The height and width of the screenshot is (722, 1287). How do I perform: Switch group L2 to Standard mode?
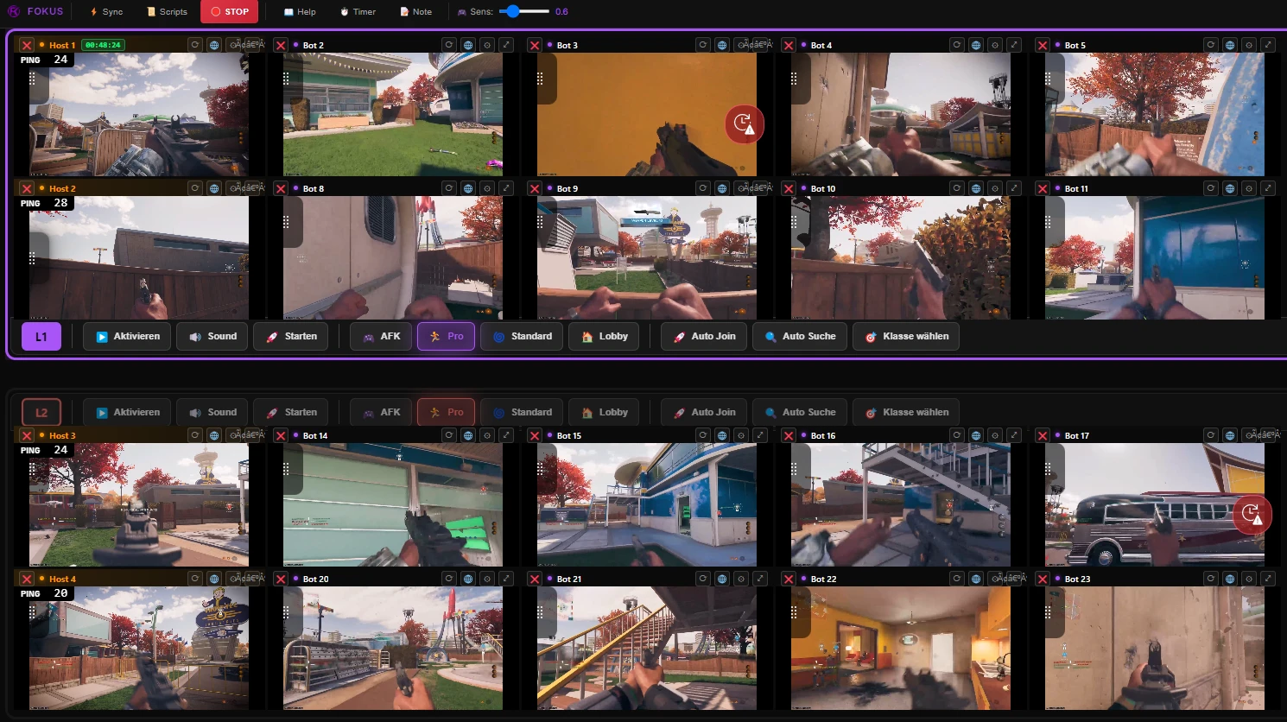coord(522,413)
